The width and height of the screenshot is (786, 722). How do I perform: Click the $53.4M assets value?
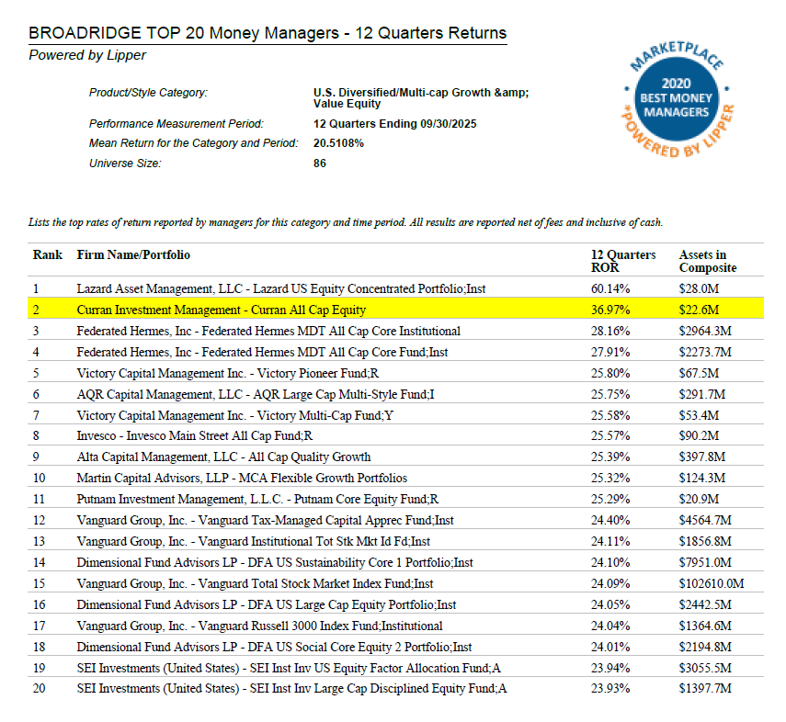699,415
